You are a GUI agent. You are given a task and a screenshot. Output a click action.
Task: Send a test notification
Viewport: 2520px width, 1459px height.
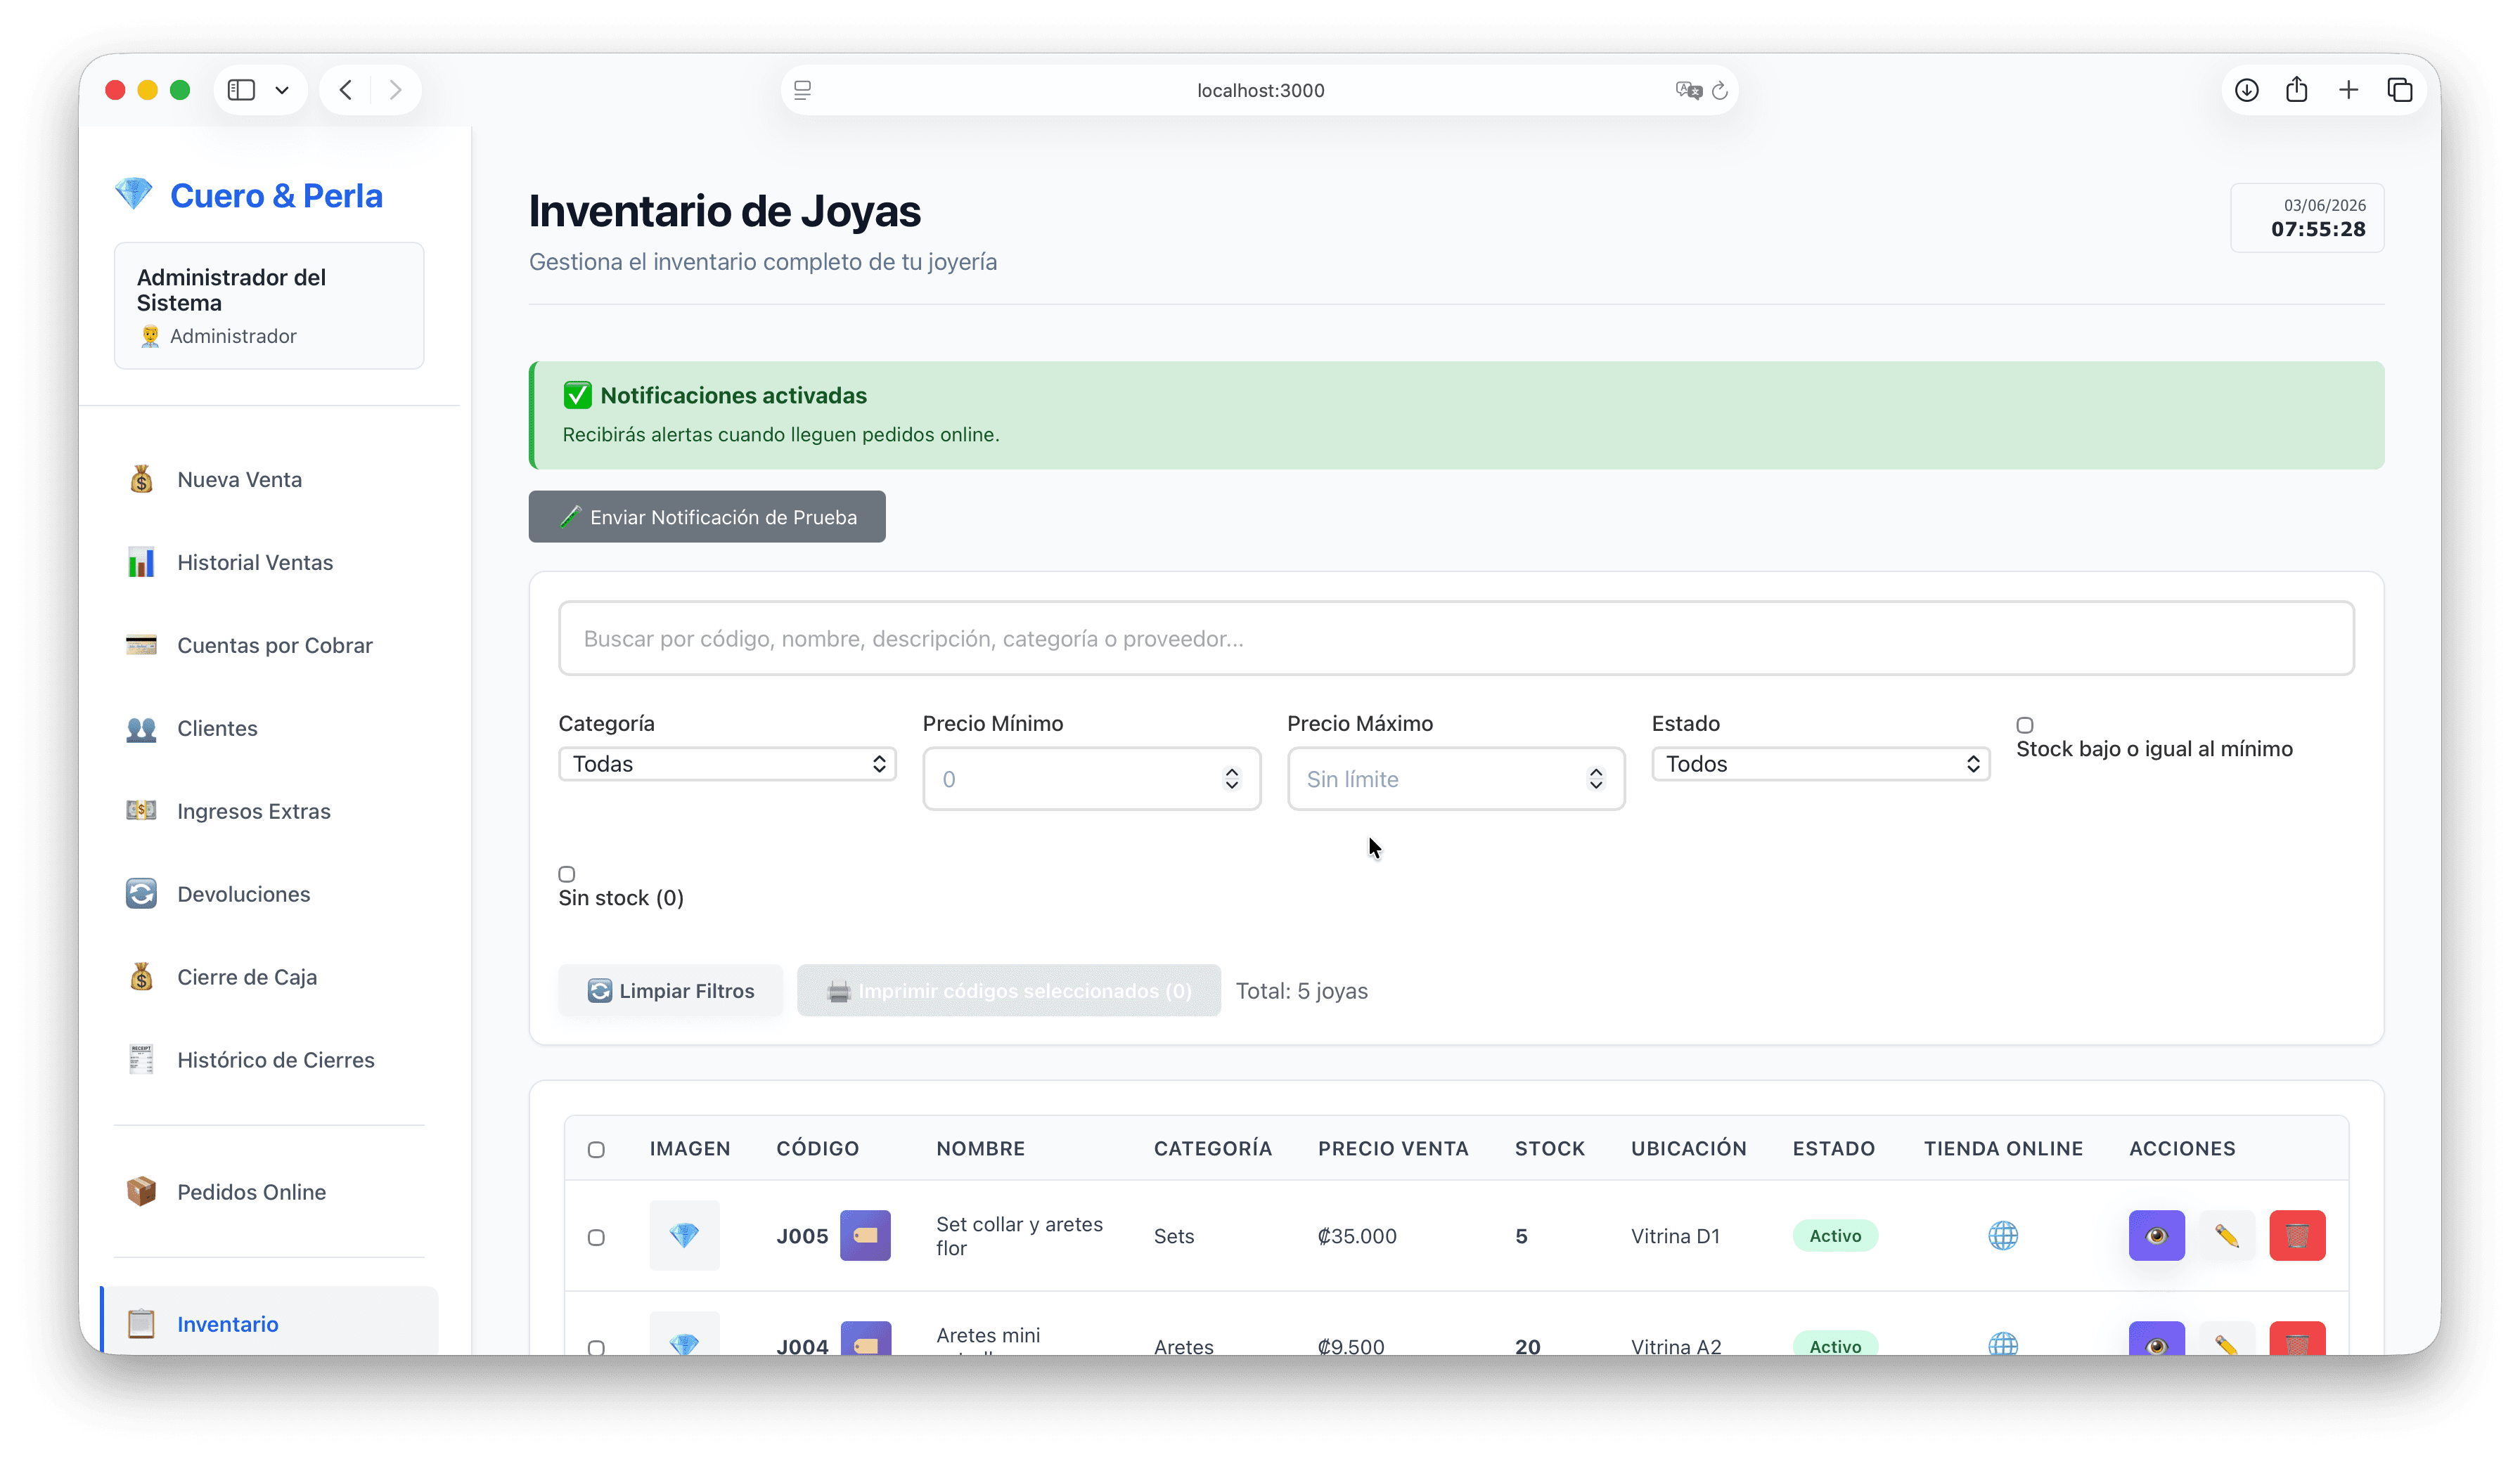click(707, 517)
